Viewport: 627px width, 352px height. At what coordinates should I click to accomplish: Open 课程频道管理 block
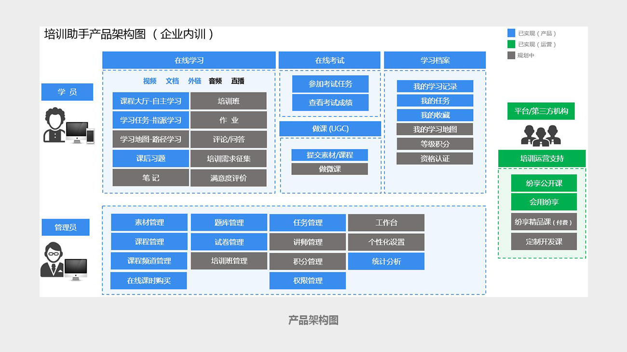pyautogui.click(x=150, y=261)
